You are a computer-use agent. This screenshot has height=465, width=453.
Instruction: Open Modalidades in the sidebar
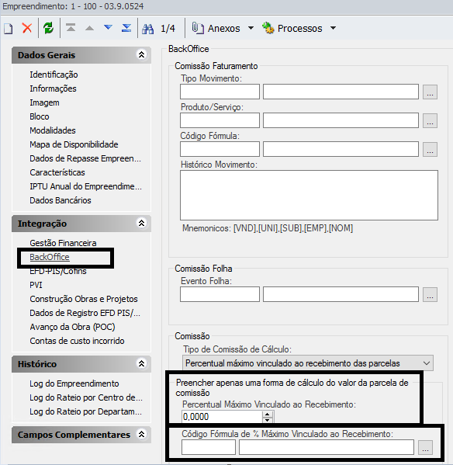click(x=53, y=130)
